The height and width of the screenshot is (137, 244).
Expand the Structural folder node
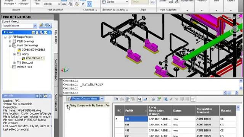(x=14, y=63)
